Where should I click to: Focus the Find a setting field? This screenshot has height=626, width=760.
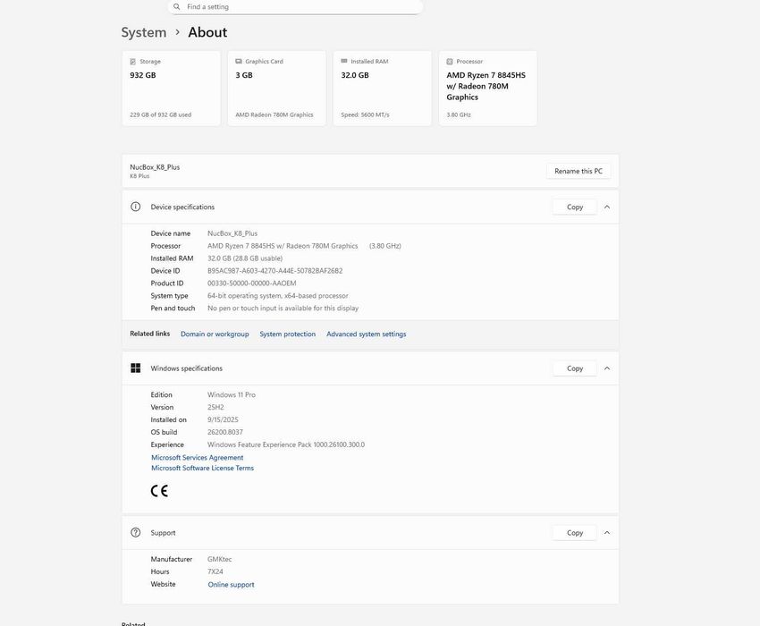pos(300,6)
